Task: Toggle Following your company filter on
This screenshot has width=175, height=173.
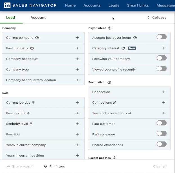Action: (x=161, y=58)
